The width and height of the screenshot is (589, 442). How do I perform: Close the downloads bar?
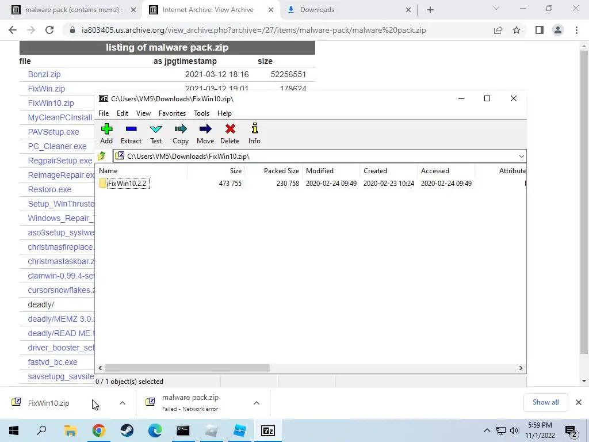[x=579, y=402]
